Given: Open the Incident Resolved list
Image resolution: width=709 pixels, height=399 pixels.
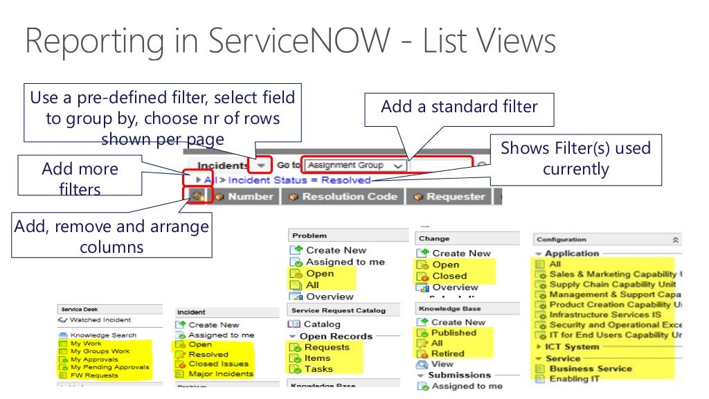Looking at the screenshot, I should 208,354.
